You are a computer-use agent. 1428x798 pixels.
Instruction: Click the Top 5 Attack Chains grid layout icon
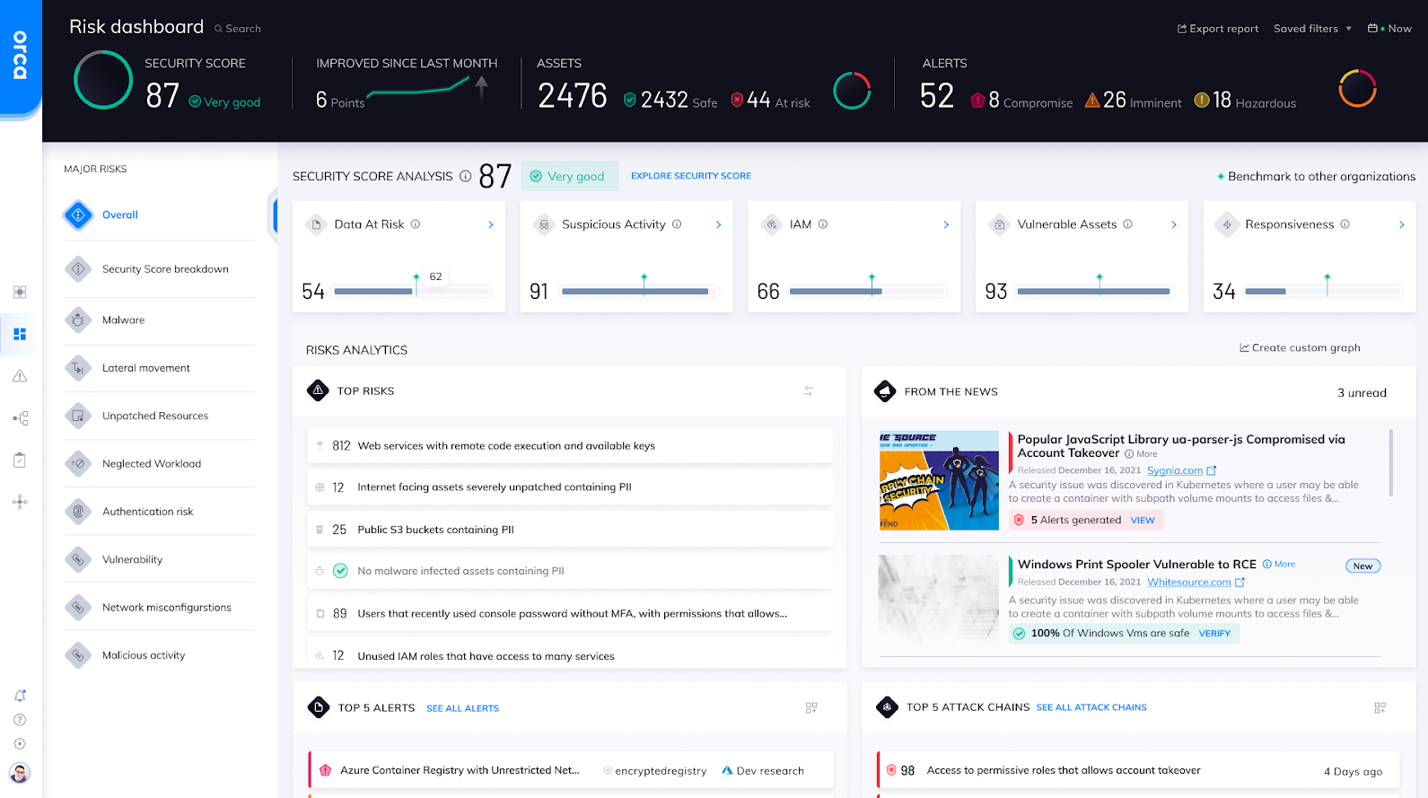1380,708
